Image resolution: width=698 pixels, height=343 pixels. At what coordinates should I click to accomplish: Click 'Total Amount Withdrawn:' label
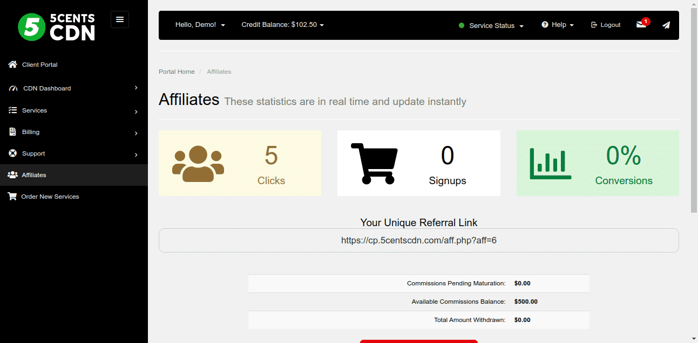470,320
